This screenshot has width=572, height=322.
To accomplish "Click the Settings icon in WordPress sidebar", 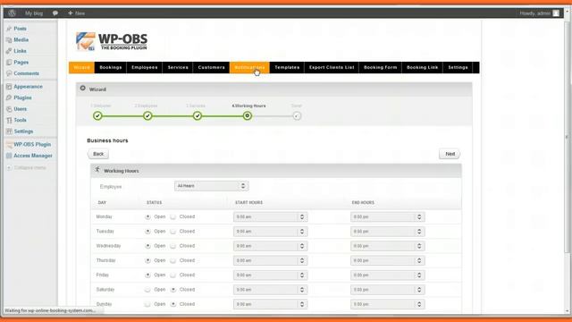I will [9, 131].
